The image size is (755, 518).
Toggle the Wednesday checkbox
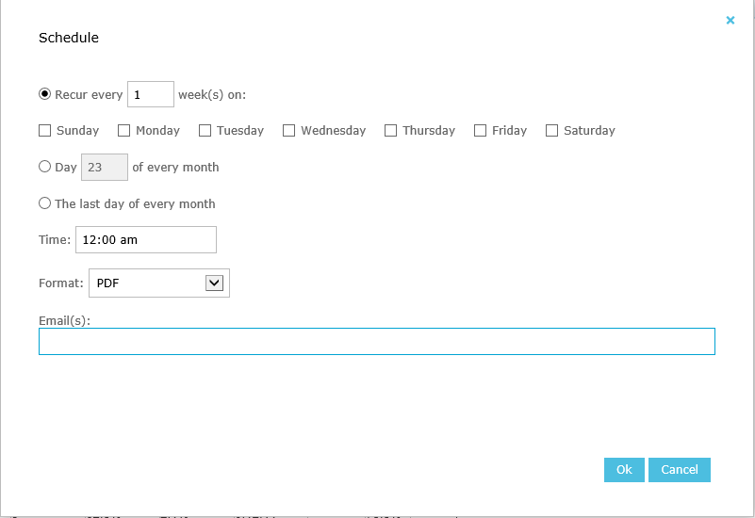[289, 131]
